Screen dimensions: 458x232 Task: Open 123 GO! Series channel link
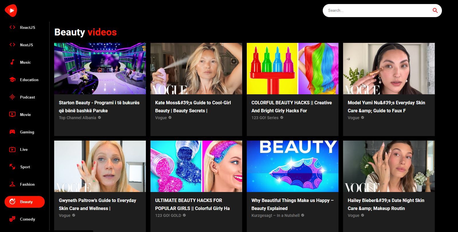(x=265, y=118)
